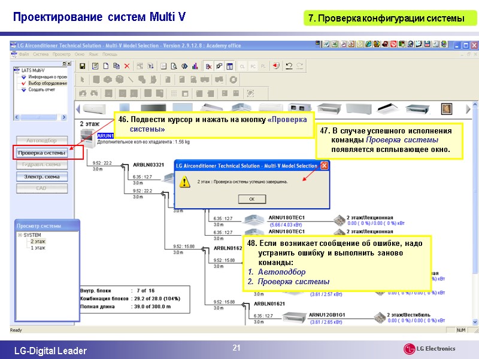Open the Помощь menu
Image resolution: width=479 pixels, height=359 pixels.
(x=110, y=54)
